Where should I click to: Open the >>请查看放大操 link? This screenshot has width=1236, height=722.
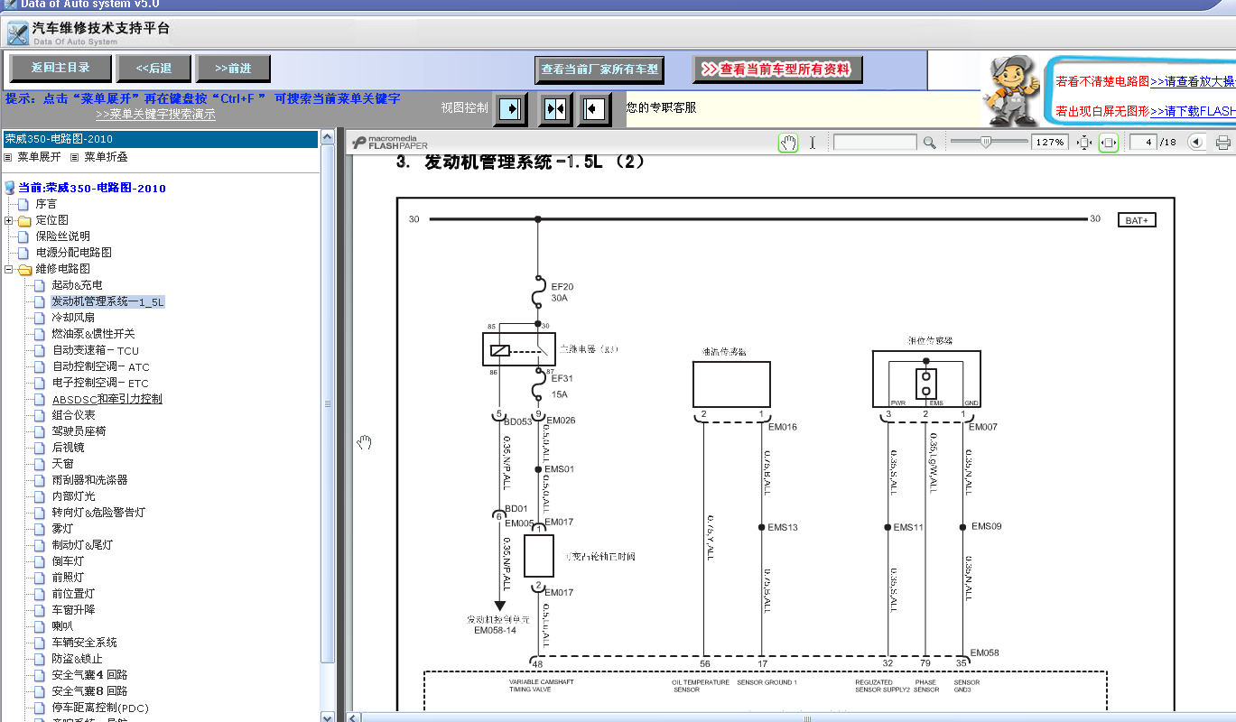tap(1193, 81)
